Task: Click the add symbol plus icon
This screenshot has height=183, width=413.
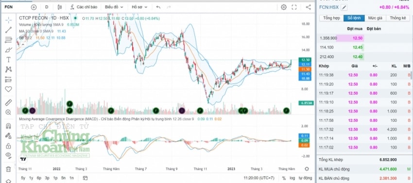Action: tap(34, 7)
